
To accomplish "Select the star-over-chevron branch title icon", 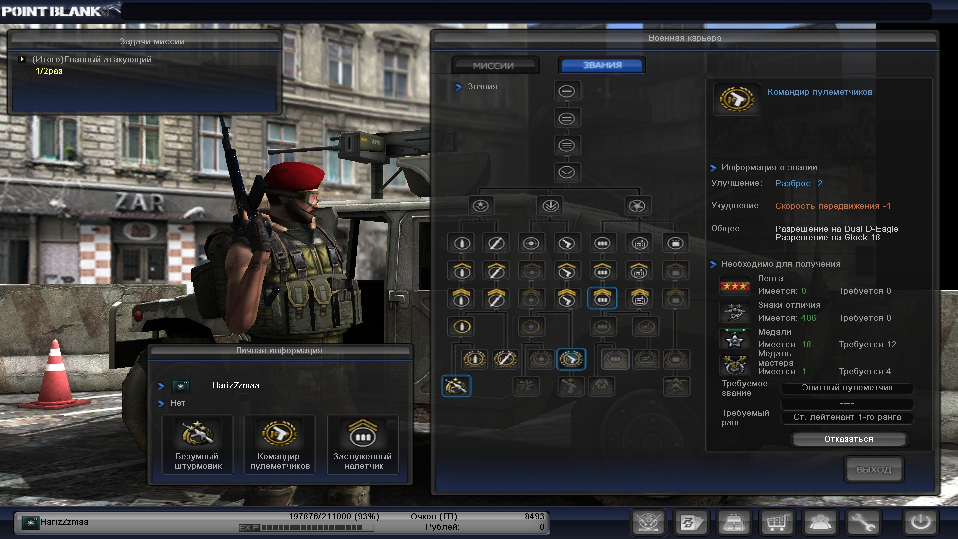I will pyautogui.click(x=481, y=206).
